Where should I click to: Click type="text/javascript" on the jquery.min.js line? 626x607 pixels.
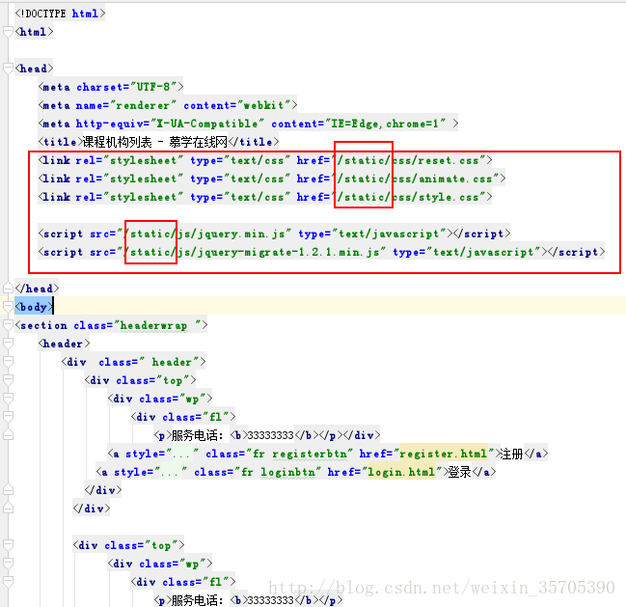[x=372, y=234]
